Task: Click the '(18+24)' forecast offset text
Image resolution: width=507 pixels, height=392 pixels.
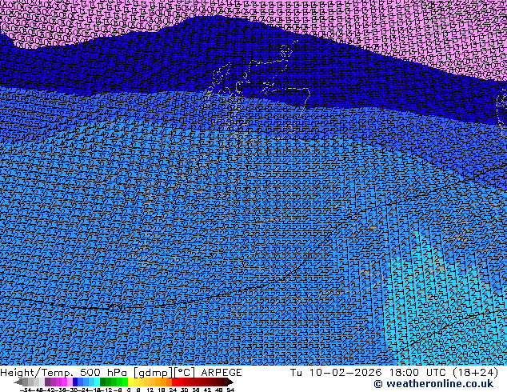Action: click(x=476, y=373)
